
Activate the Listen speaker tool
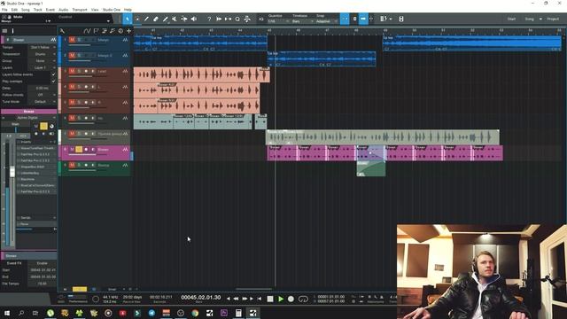tap(194, 19)
